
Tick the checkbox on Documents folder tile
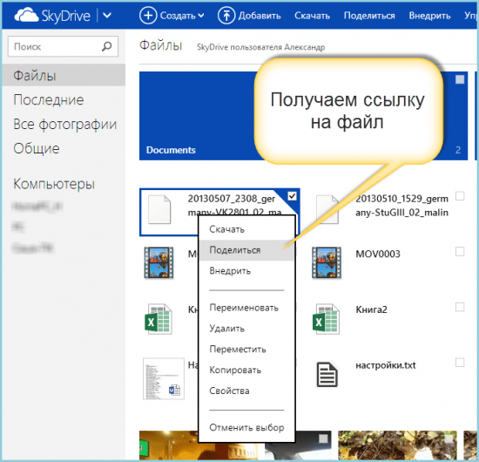click(460, 79)
